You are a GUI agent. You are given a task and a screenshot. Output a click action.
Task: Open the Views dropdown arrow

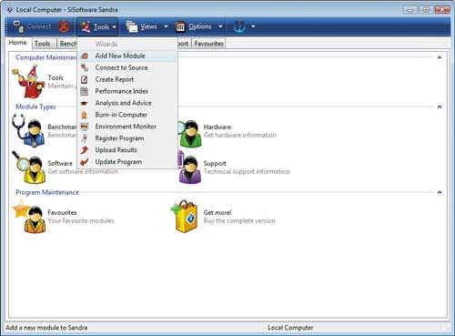pyautogui.click(x=166, y=26)
